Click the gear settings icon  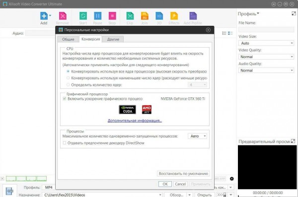click(x=231, y=179)
